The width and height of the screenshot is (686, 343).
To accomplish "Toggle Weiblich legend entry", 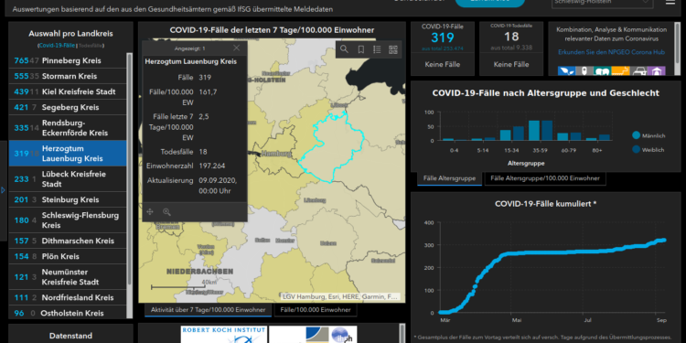I will [x=648, y=150].
